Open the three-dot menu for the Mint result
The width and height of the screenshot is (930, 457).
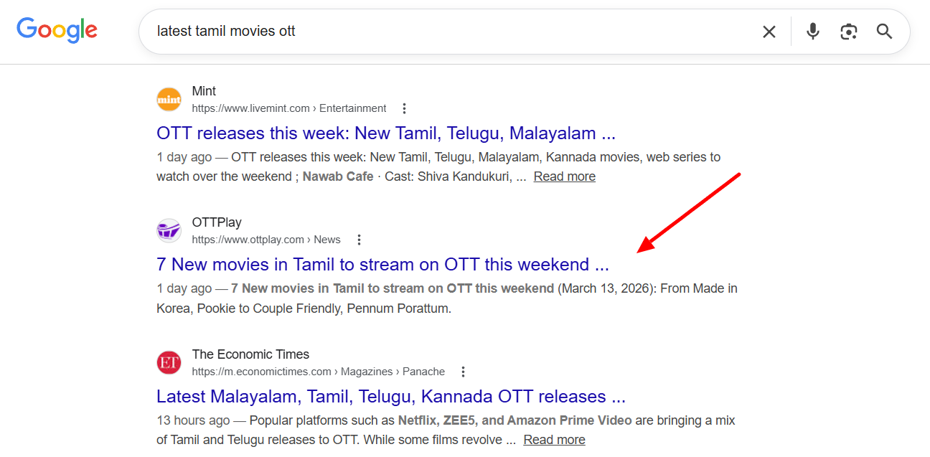404,108
